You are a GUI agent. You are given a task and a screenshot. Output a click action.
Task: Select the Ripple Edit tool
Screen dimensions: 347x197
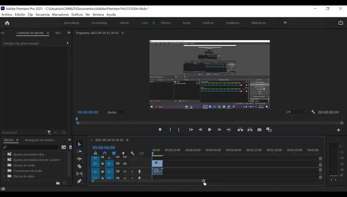[x=79, y=159]
